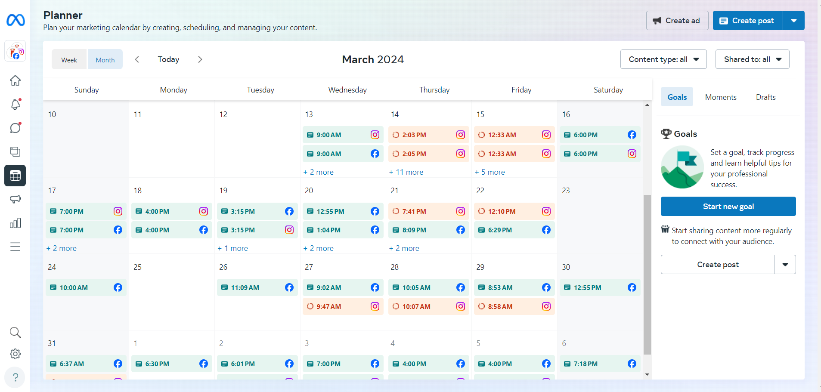
Task: Open the Ads megaphone sidebar icon
Action: click(15, 199)
